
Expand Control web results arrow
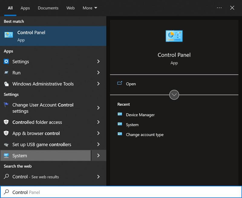pos(99,177)
